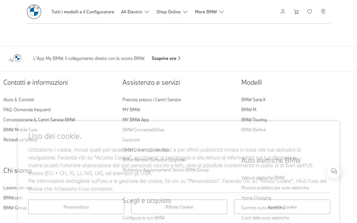This screenshot has width=357, height=223.
Task: Click the BMW logo in header
Action: tap(34, 12)
